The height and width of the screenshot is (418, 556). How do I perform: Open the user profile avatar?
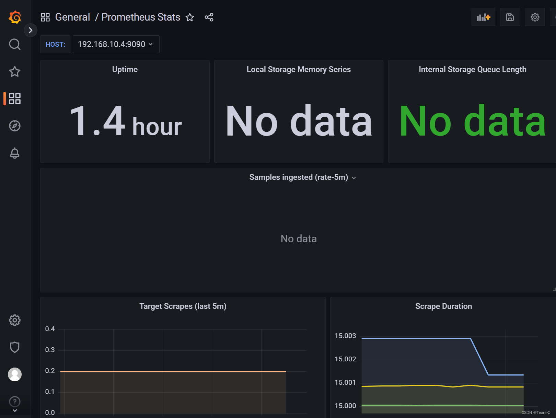coord(15,374)
